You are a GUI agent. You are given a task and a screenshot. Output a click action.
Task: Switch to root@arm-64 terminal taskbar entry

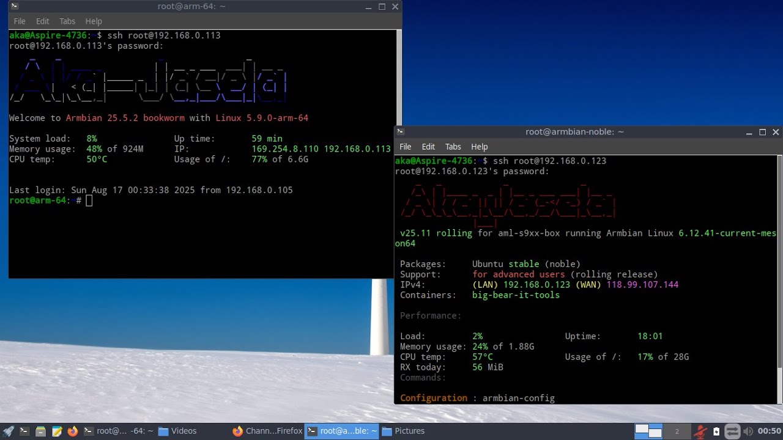pyautogui.click(x=118, y=431)
